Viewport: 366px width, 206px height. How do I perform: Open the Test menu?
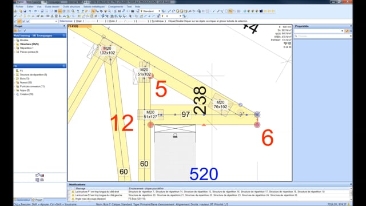(129, 7)
